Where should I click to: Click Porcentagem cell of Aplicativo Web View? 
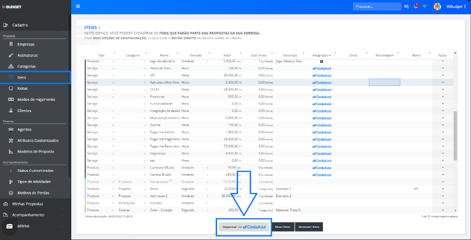[x=385, y=82]
